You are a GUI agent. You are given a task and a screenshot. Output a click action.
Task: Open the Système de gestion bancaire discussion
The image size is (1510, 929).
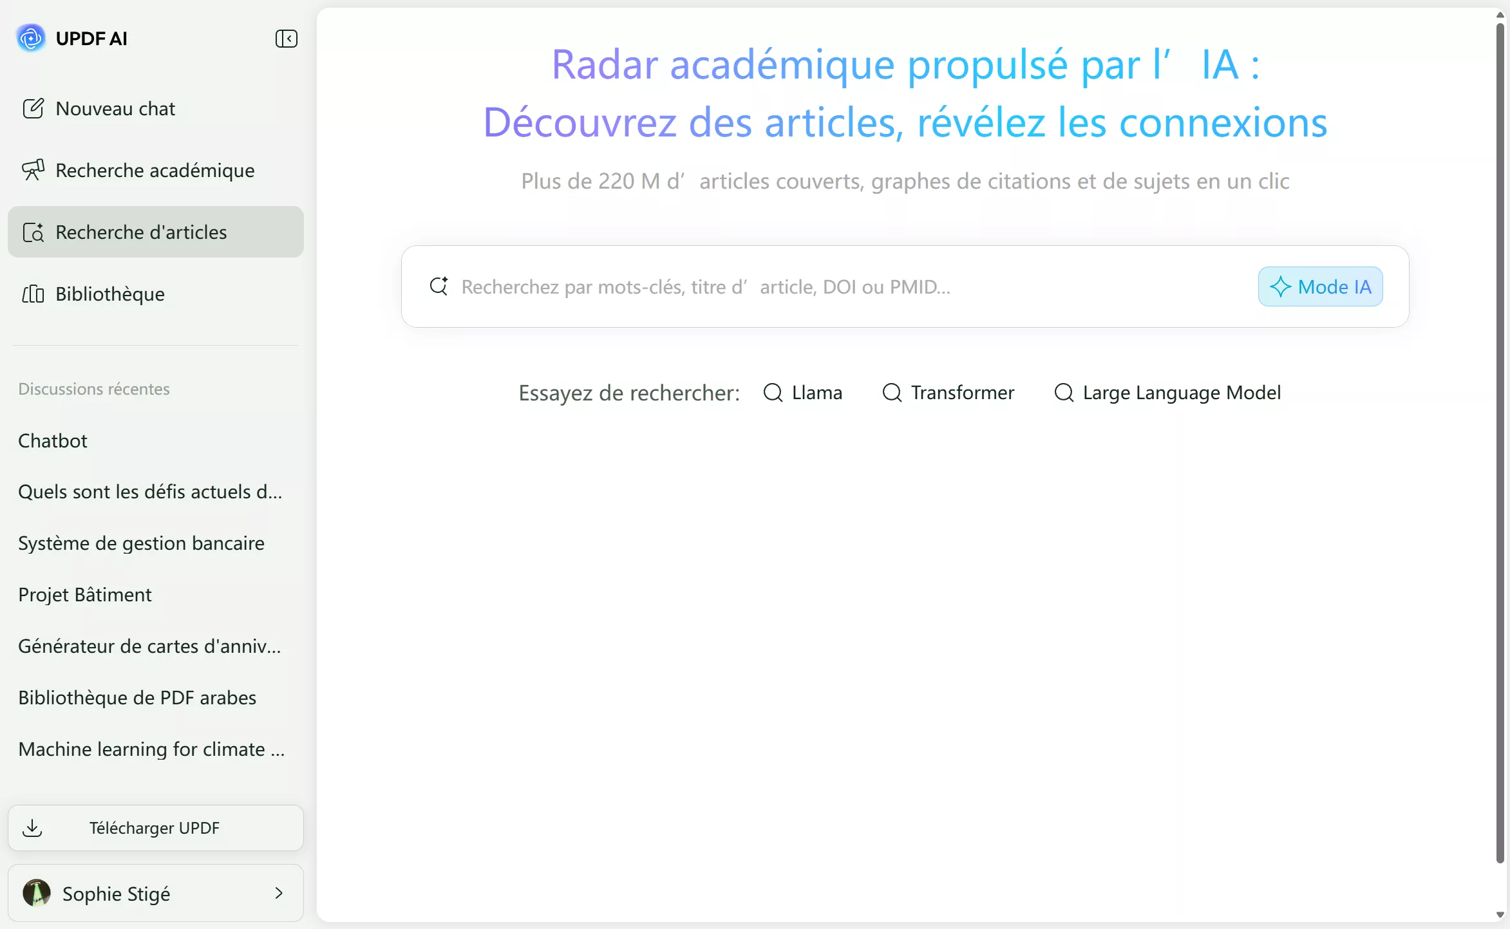[x=141, y=543]
